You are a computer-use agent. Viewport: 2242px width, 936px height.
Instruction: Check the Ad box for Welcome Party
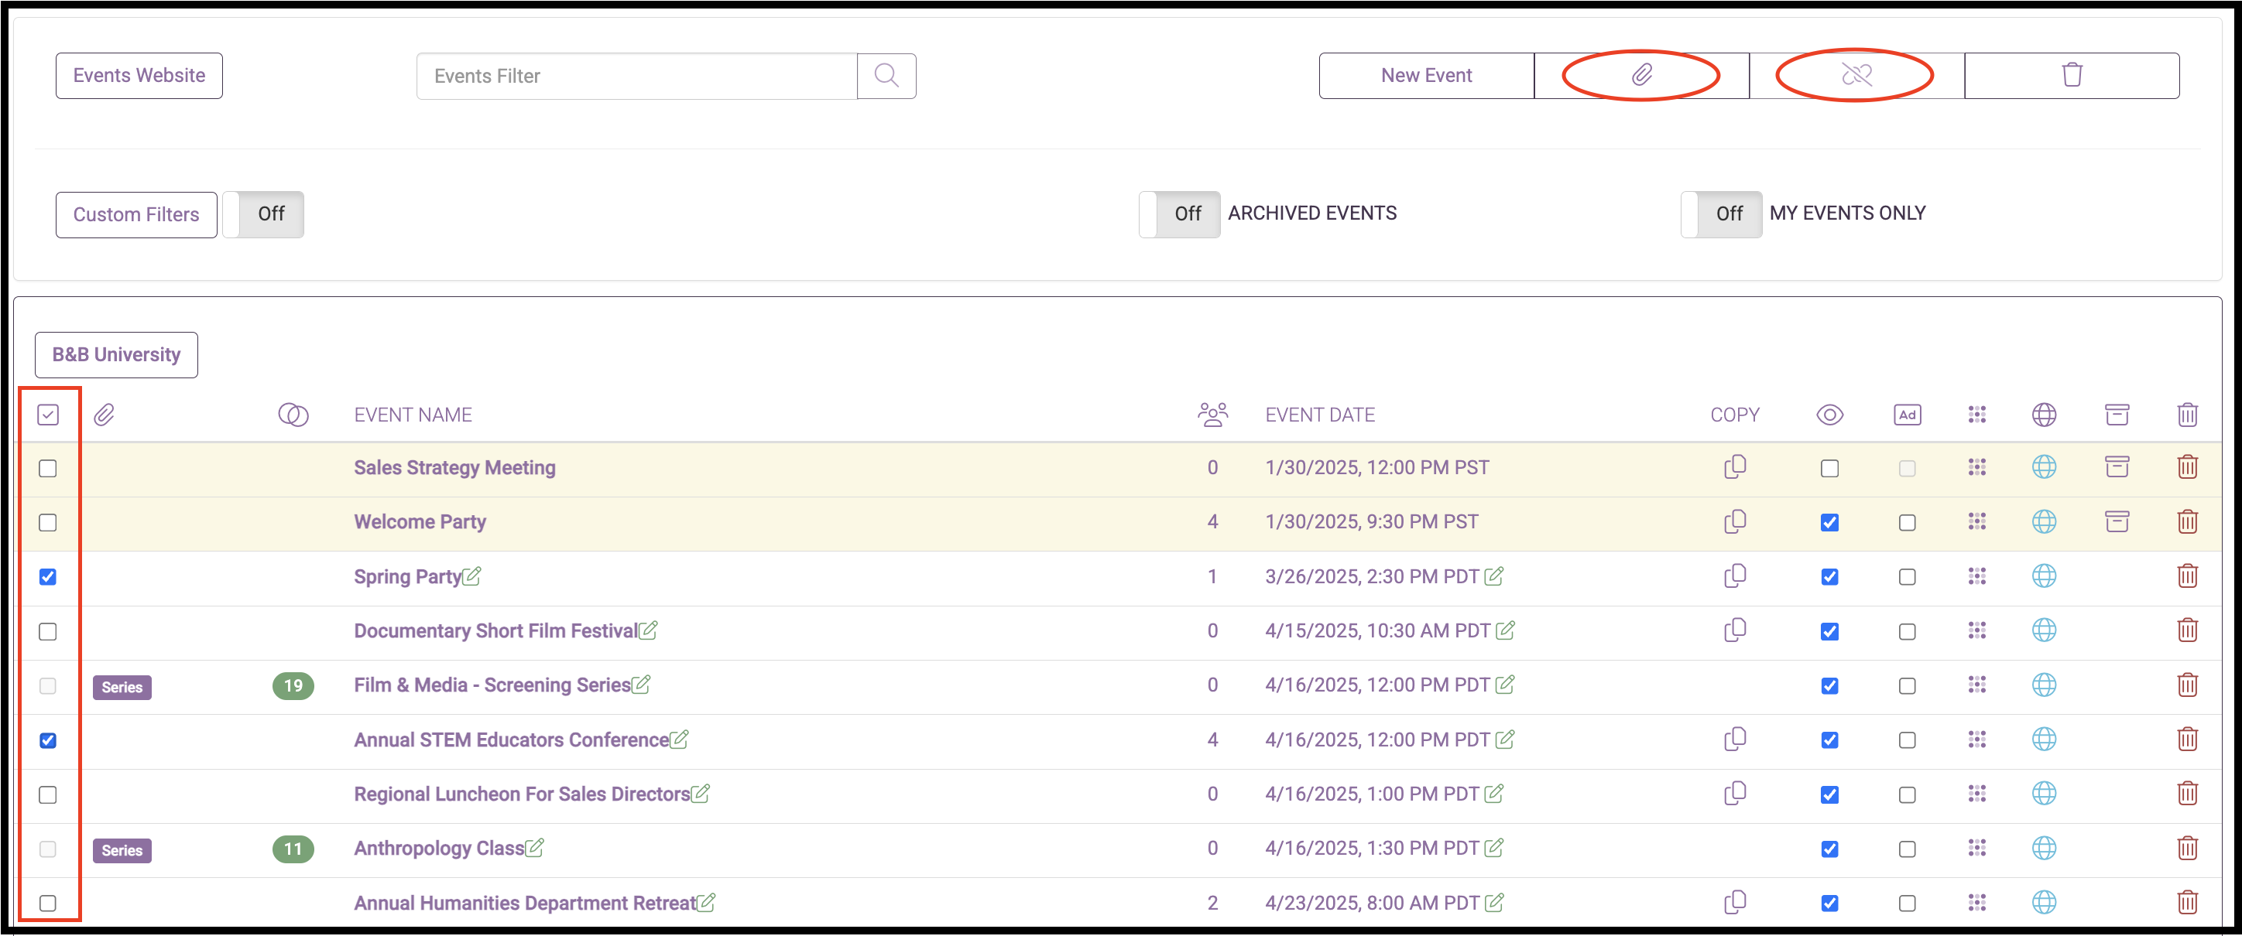point(1906,523)
